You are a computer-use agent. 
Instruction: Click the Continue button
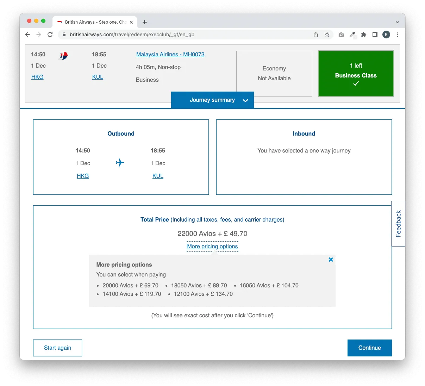pyautogui.click(x=369, y=348)
